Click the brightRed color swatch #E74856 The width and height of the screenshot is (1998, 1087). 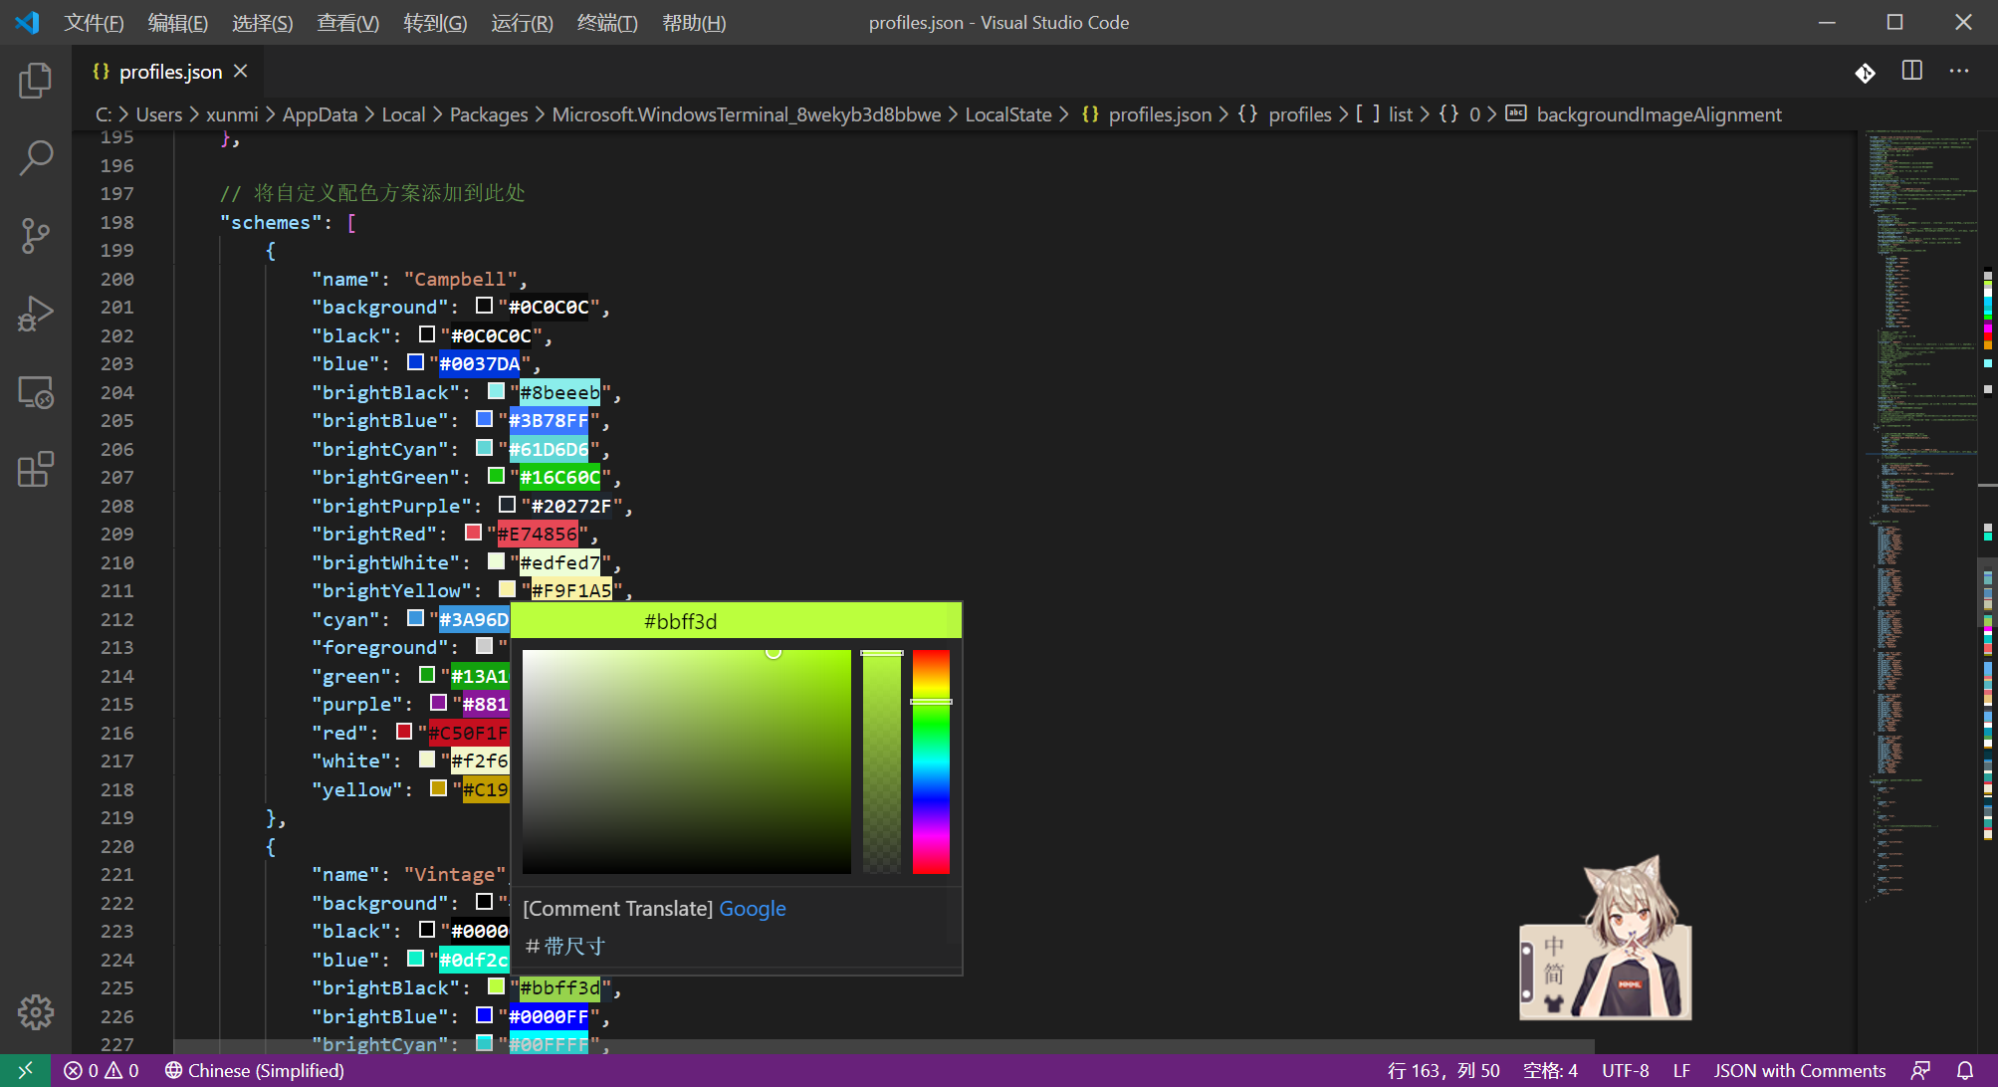pos(474,534)
